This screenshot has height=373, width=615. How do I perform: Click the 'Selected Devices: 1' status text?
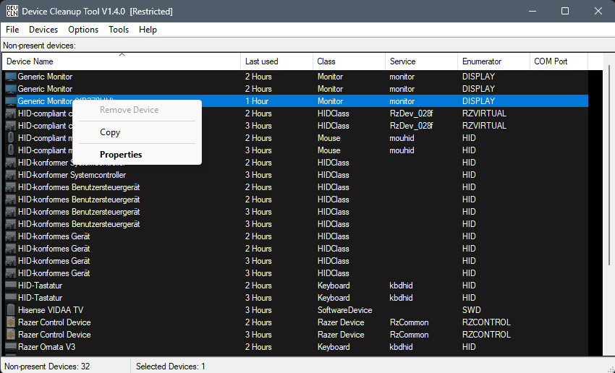click(x=171, y=366)
